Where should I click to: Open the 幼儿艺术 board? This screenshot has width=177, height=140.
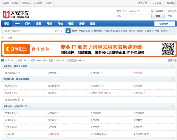tap(9, 93)
